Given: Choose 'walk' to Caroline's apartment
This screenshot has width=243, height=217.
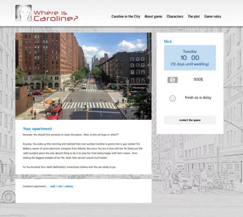Looking at the screenshot, I should (53, 186).
